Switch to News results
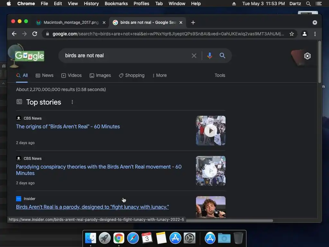The image size is (329, 247). coord(44,75)
